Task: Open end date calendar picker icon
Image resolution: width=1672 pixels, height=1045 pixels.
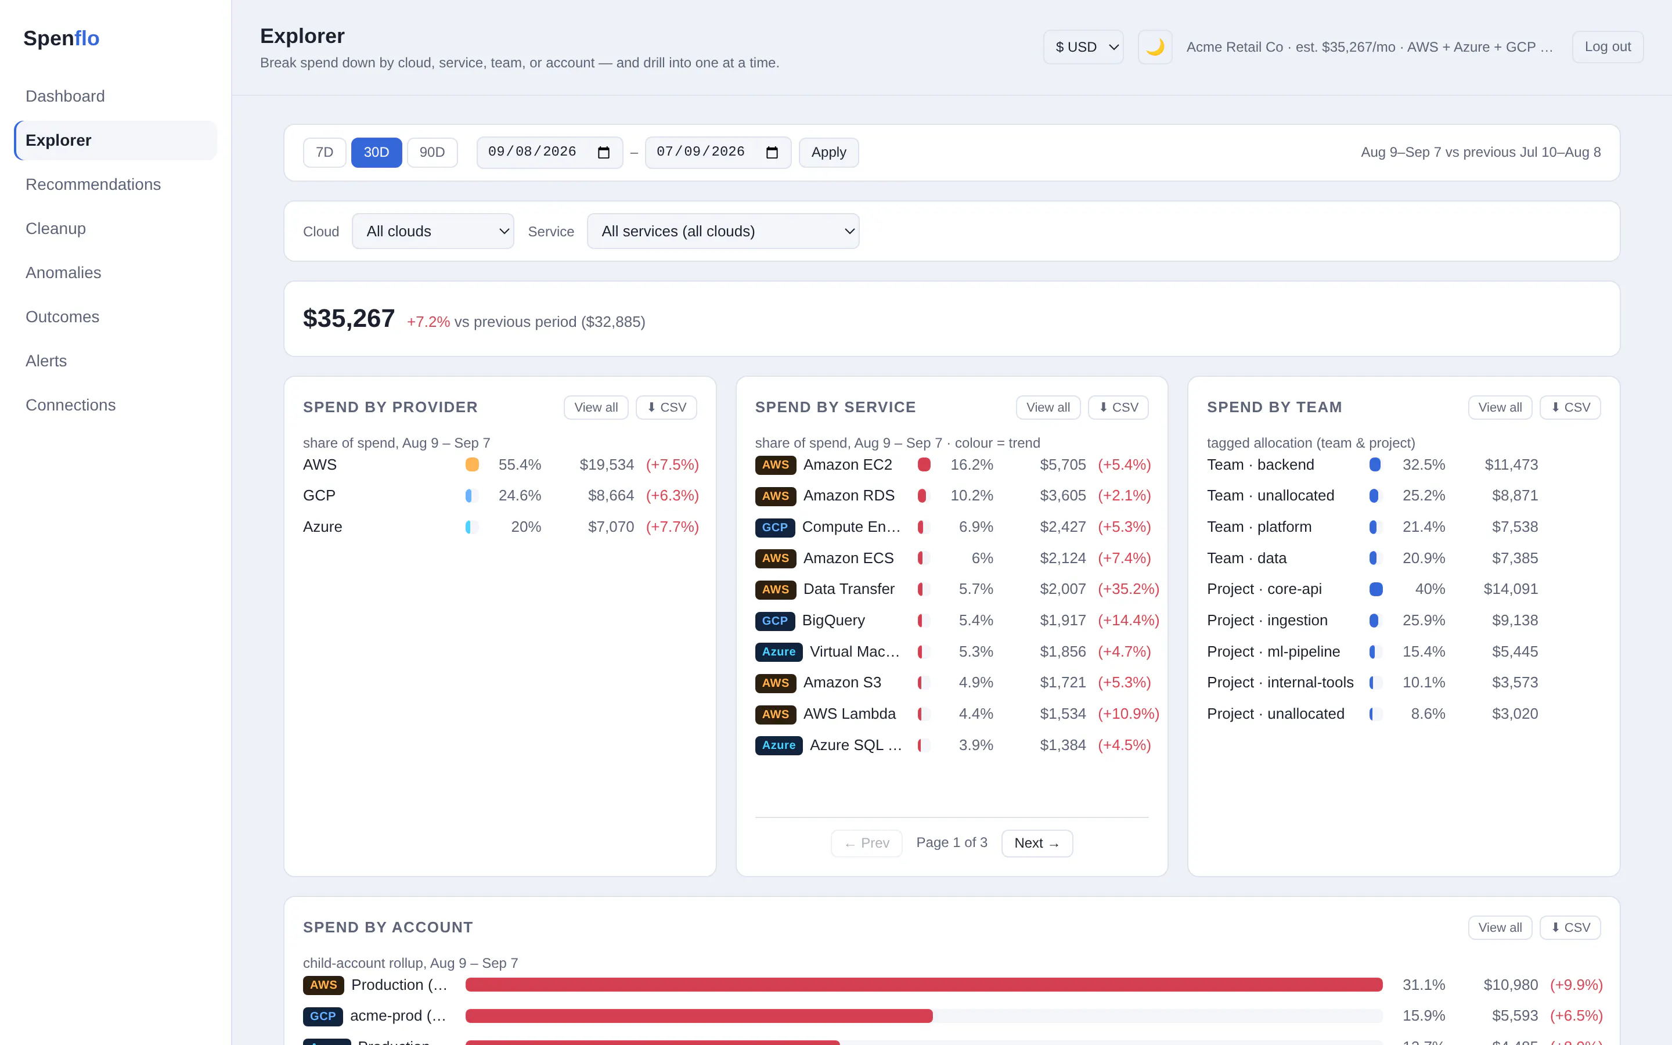Action: (772, 152)
